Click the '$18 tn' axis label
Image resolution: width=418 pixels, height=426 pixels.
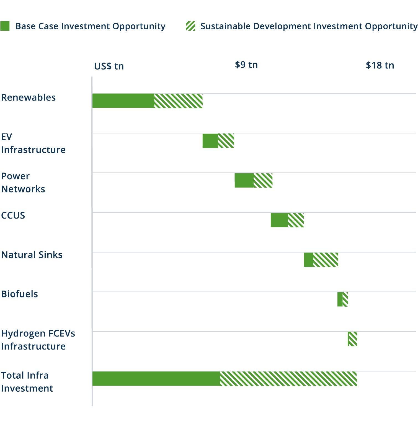click(380, 65)
